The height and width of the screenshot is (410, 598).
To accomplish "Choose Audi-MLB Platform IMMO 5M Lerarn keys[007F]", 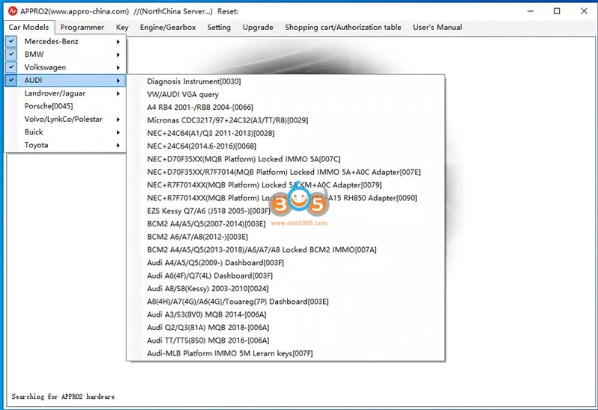I will [x=286, y=353].
